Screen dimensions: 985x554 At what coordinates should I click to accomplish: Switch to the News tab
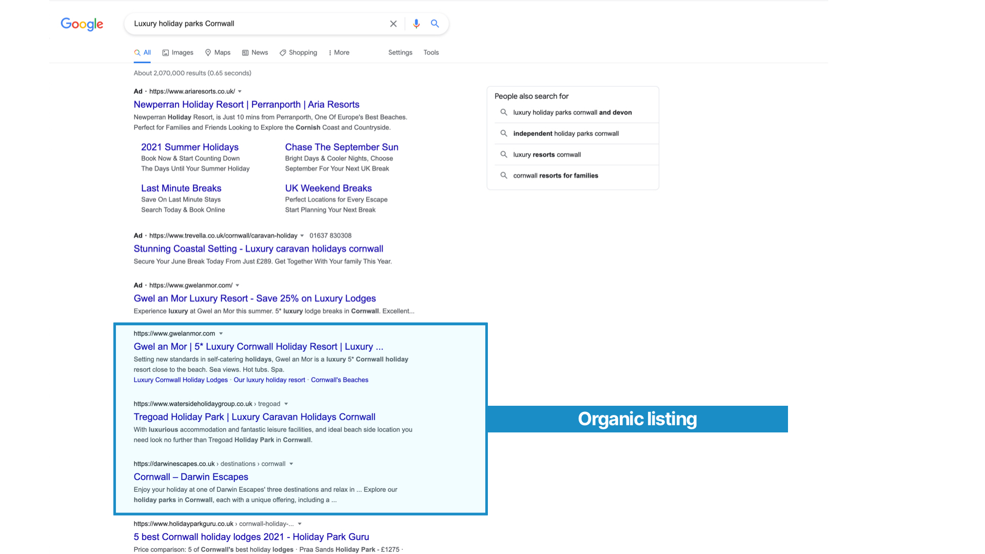(x=255, y=52)
